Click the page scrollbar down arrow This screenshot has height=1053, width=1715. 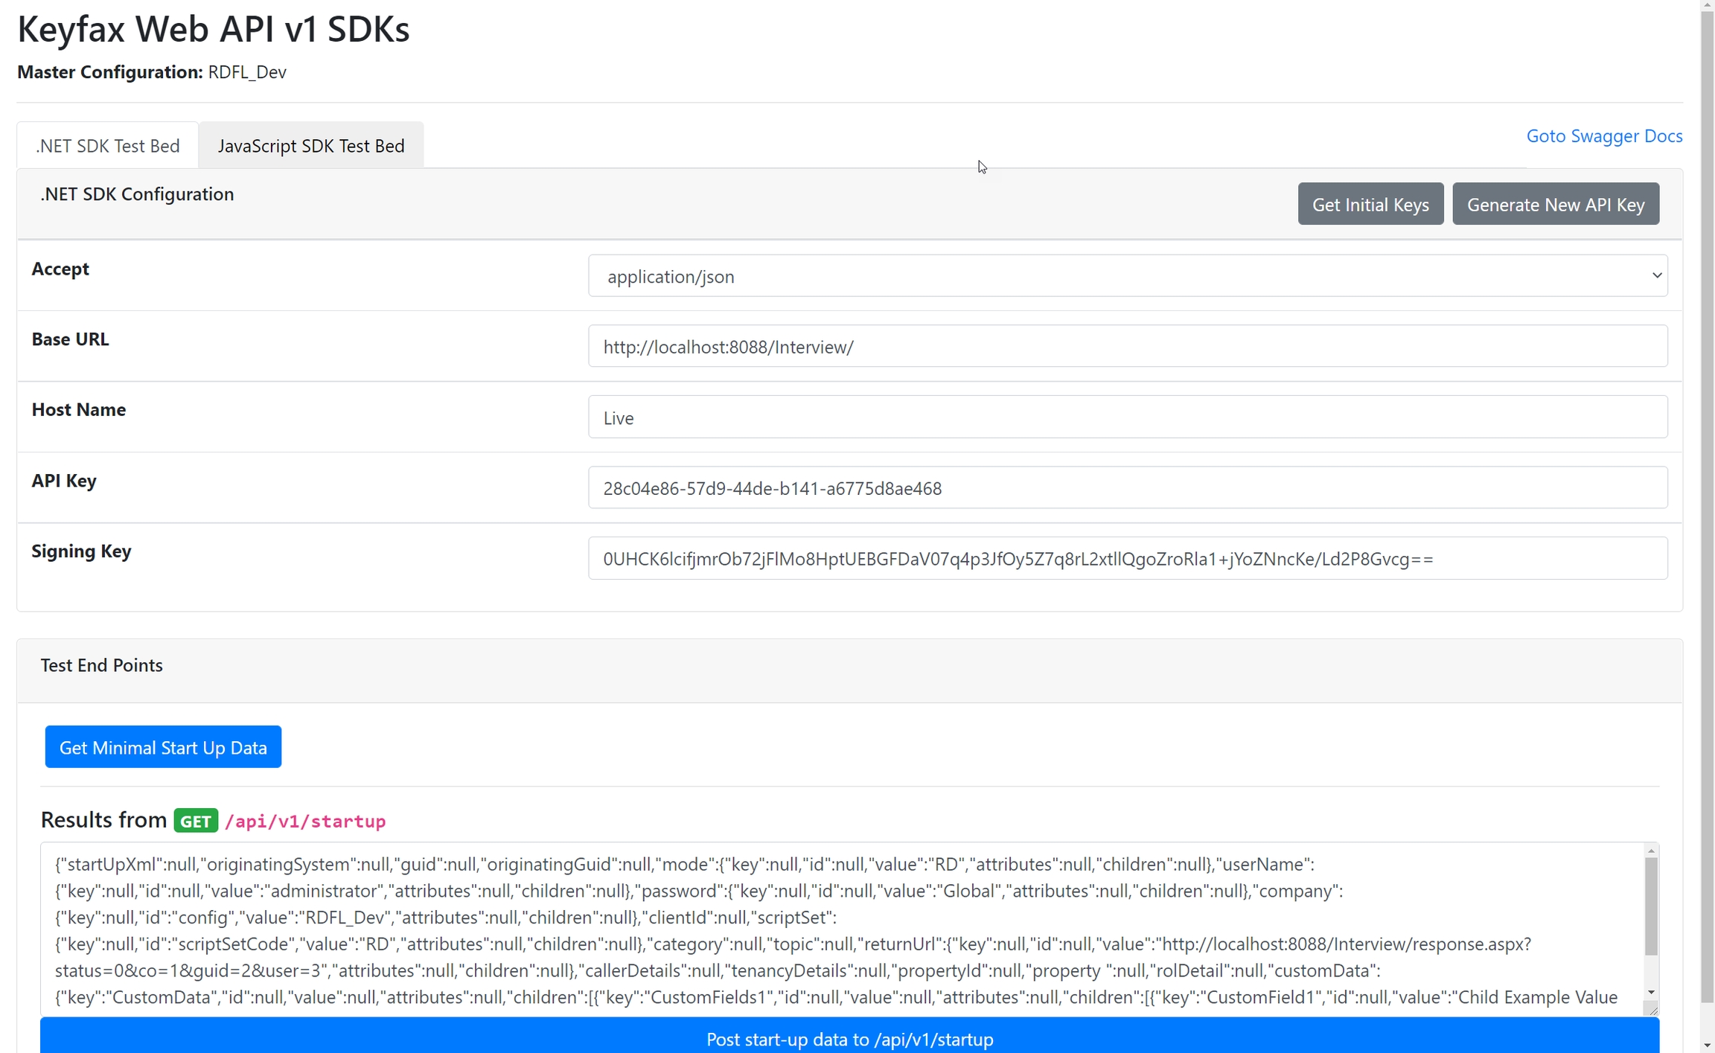tap(1707, 1046)
